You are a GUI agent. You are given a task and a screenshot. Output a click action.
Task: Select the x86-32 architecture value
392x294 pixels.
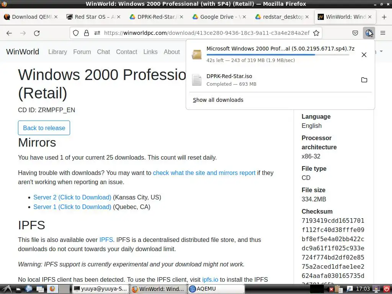[x=311, y=156]
